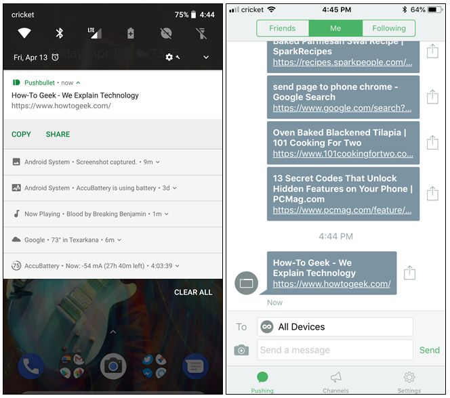Launch the Phone app on Android dock
Viewport: 450px width, 398px height.
[x=30, y=366]
